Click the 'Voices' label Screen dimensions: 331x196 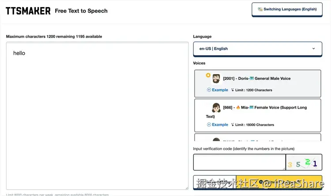tap(199, 63)
